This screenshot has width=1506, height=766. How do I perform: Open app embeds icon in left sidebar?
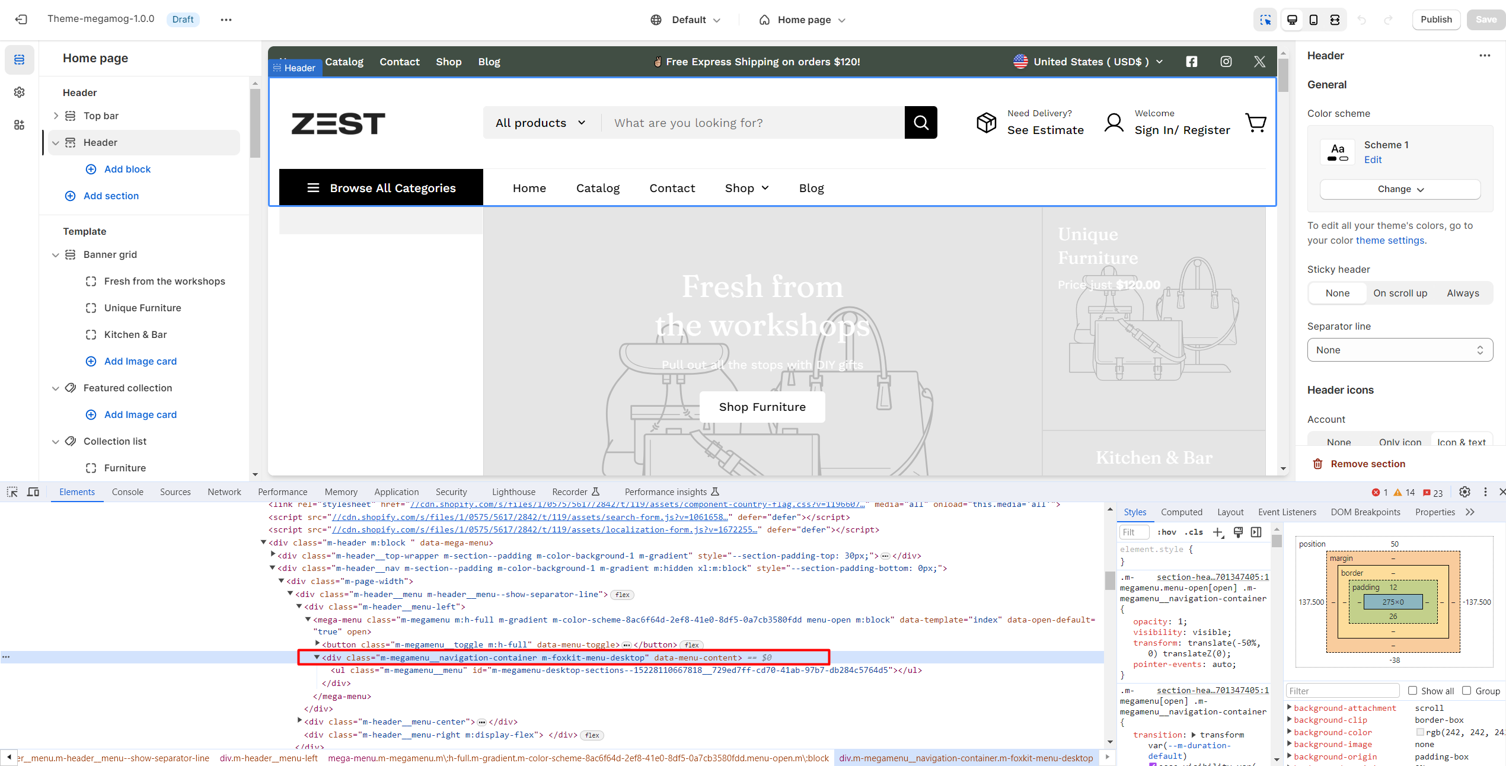click(x=20, y=125)
